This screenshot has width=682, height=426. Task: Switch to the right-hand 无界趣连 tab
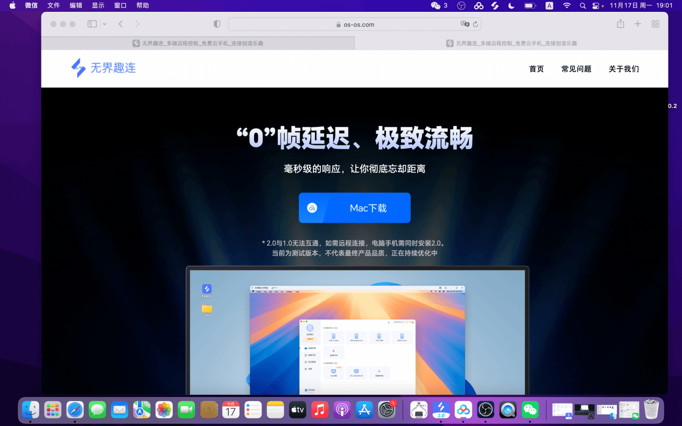512,43
